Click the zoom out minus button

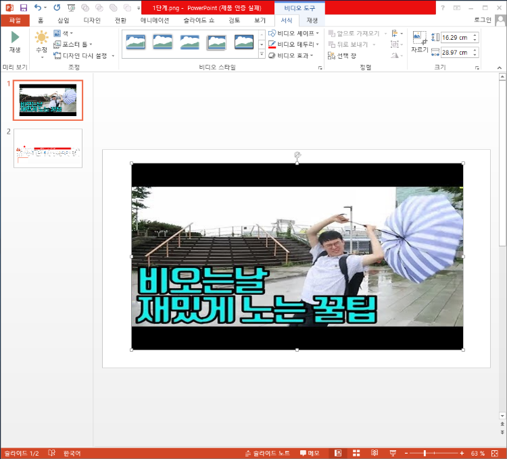point(406,453)
